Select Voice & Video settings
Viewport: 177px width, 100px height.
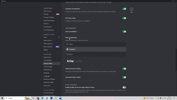(51, 64)
